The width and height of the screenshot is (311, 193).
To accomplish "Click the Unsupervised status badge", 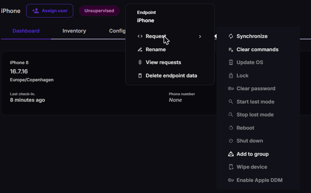I will coord(99,11).
